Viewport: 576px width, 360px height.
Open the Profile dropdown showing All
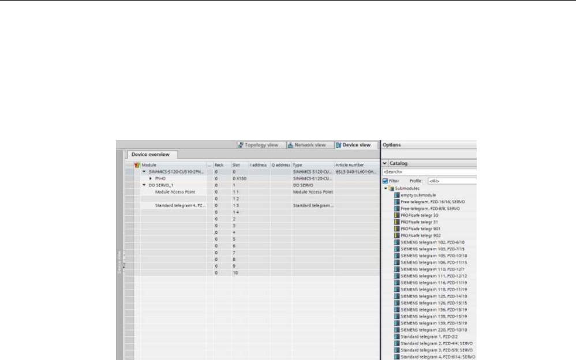452,181
